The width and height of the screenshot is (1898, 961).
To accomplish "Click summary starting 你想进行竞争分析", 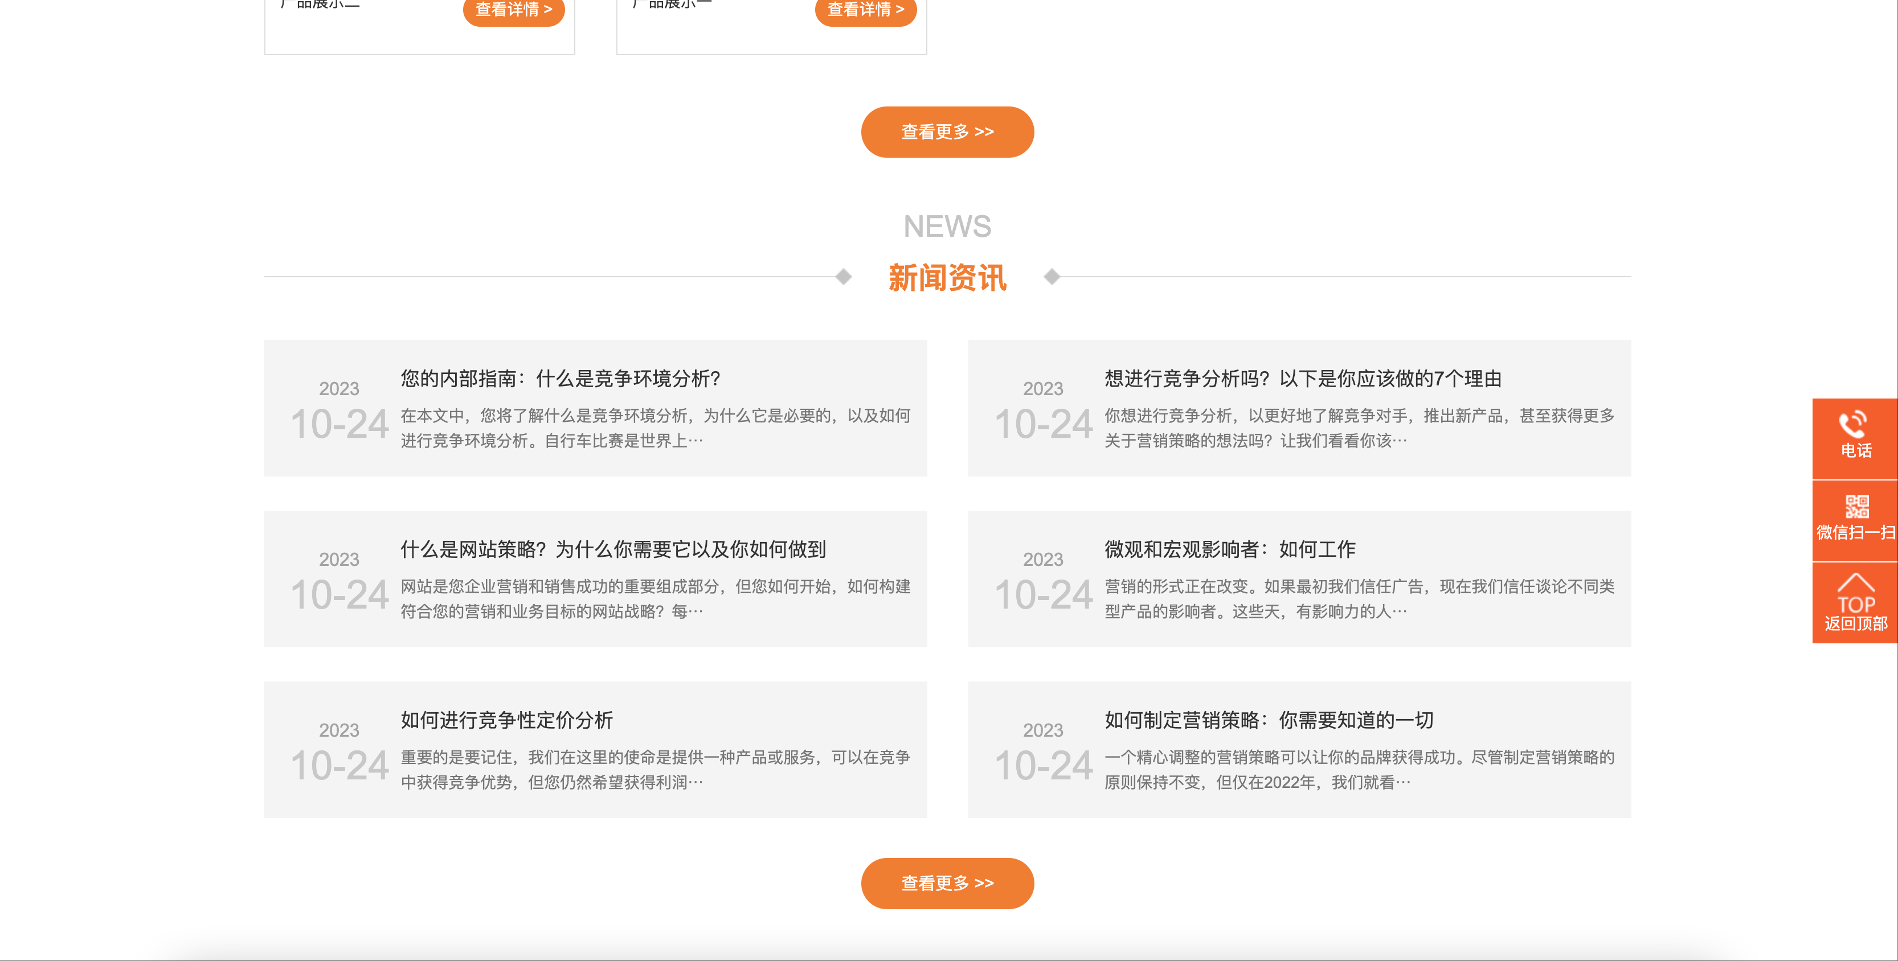I will click(x=1359, y=428).
